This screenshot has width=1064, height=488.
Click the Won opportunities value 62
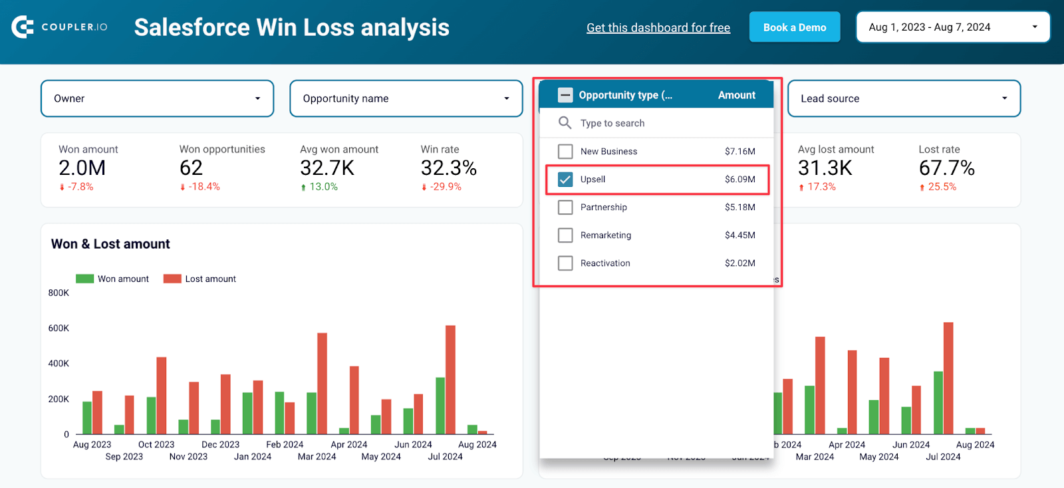point(192,168)
